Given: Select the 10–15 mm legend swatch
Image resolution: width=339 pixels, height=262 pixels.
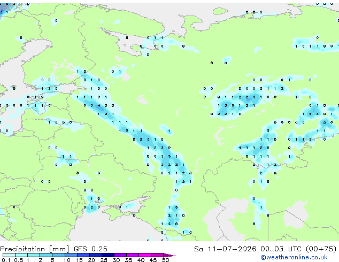Looking at the screenshot, I should [x=71, y=255].
